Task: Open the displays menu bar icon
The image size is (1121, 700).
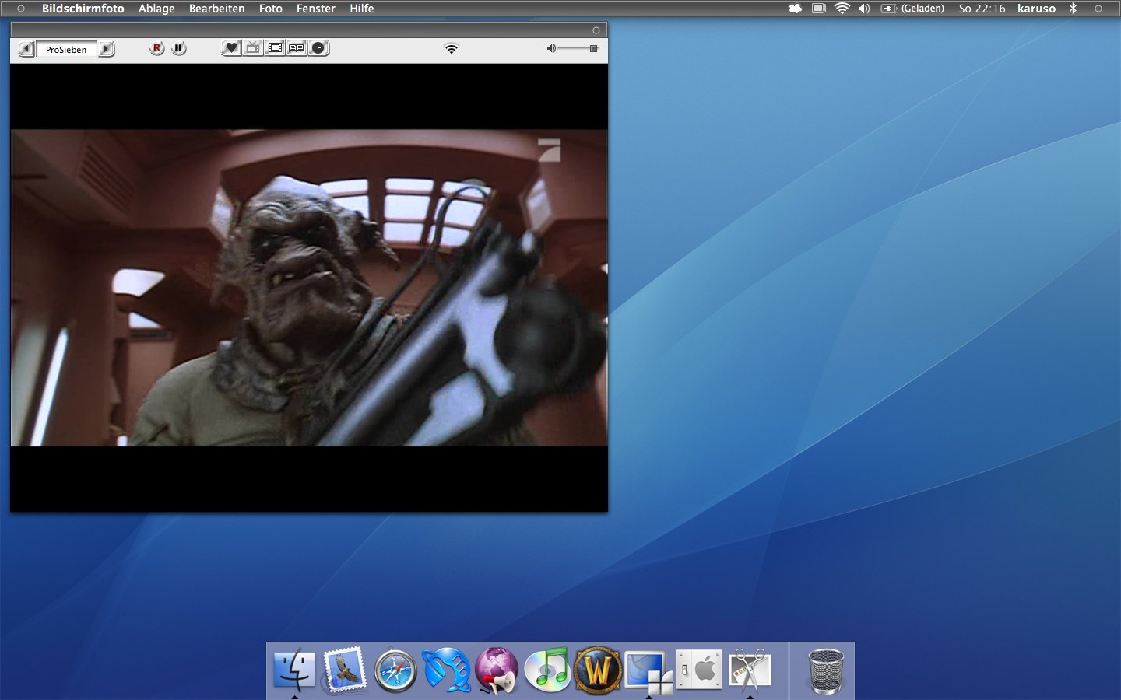Action: point(818,9)
